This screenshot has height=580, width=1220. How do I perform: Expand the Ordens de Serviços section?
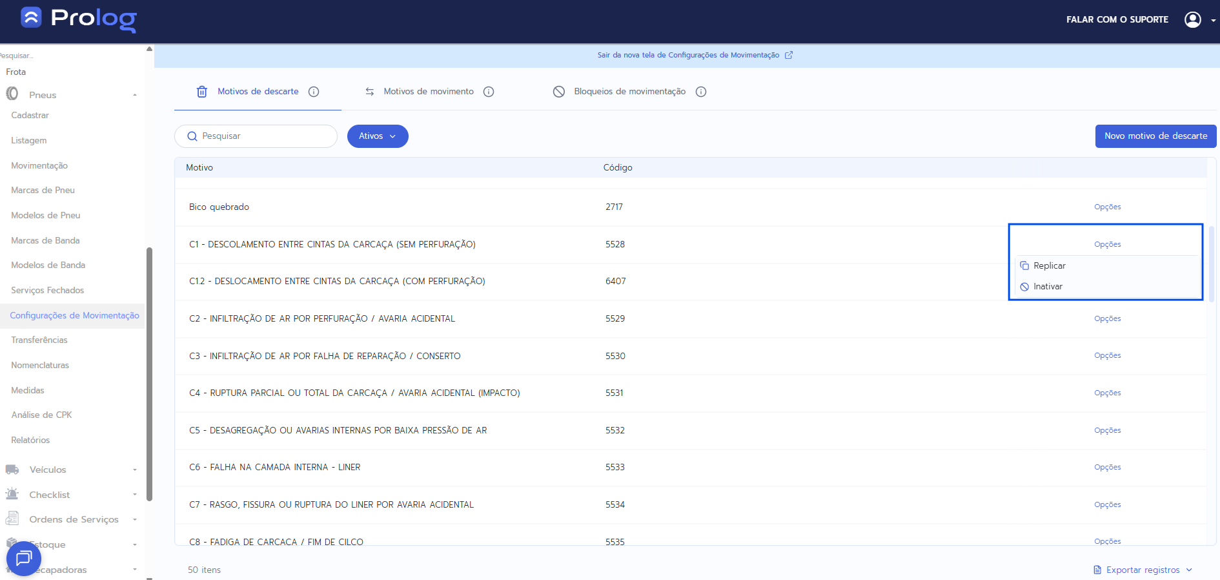[135, 519]
